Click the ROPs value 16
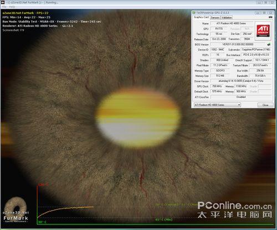The height and width of the screenshot is (230, 277). 218,55
